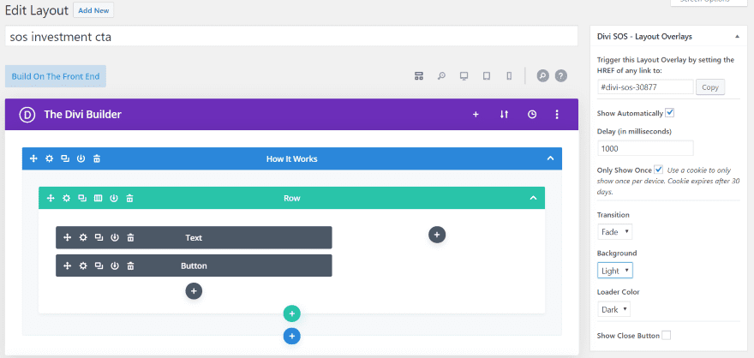Click the Delay in milliseconds field

(645, 148)
